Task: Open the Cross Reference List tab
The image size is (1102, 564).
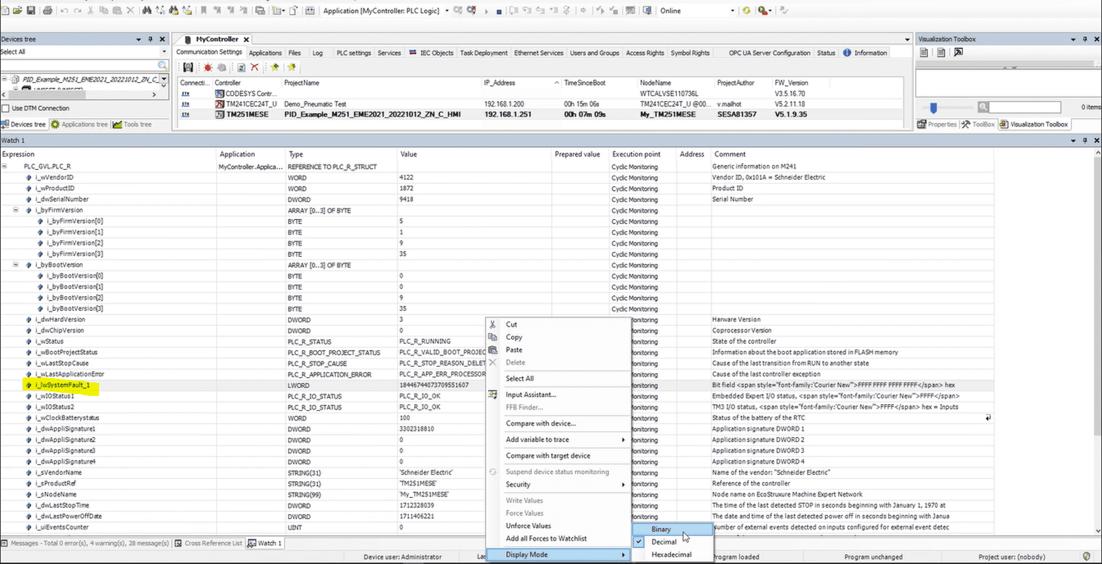Action: (x=209, y=543)
